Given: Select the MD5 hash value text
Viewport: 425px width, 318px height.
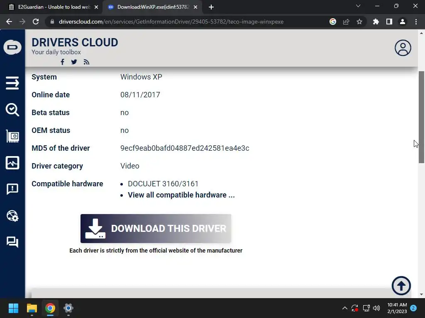Looking at the screenshot, I should 185,148.
